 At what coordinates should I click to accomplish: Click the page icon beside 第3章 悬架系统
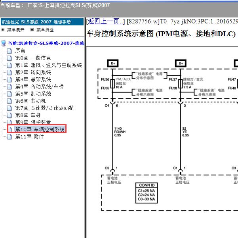10,80
